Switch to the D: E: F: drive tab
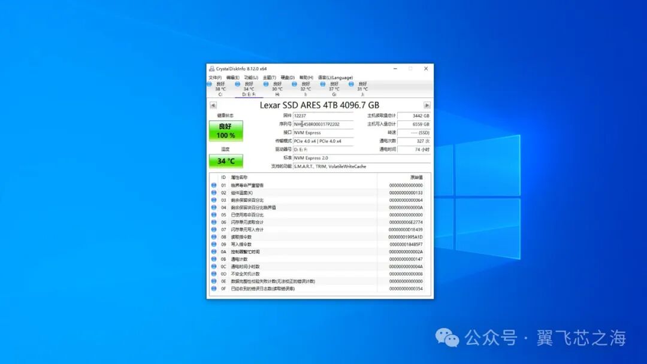647x364 pixels. (x=249, y=89)
